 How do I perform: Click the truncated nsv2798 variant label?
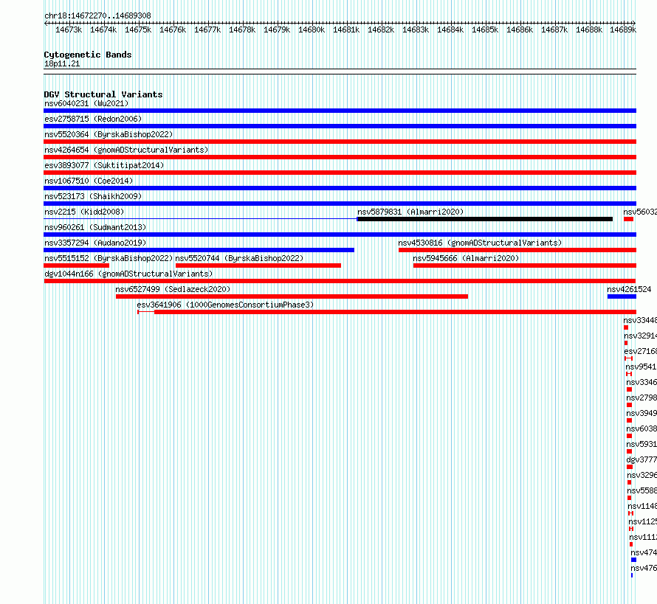[x=641, y=398]
